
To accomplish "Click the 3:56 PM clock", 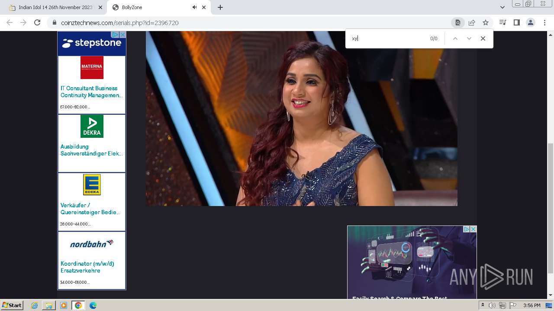I will tap(531, 305).
